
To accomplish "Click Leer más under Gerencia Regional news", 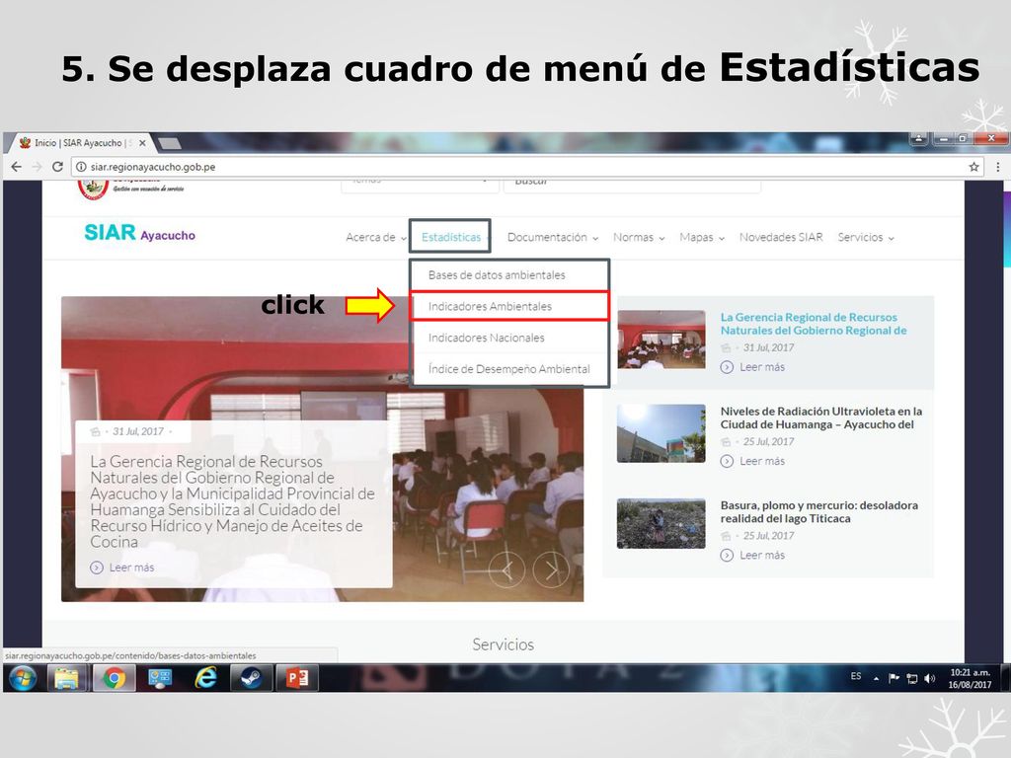I will click(x=752, y=367).
